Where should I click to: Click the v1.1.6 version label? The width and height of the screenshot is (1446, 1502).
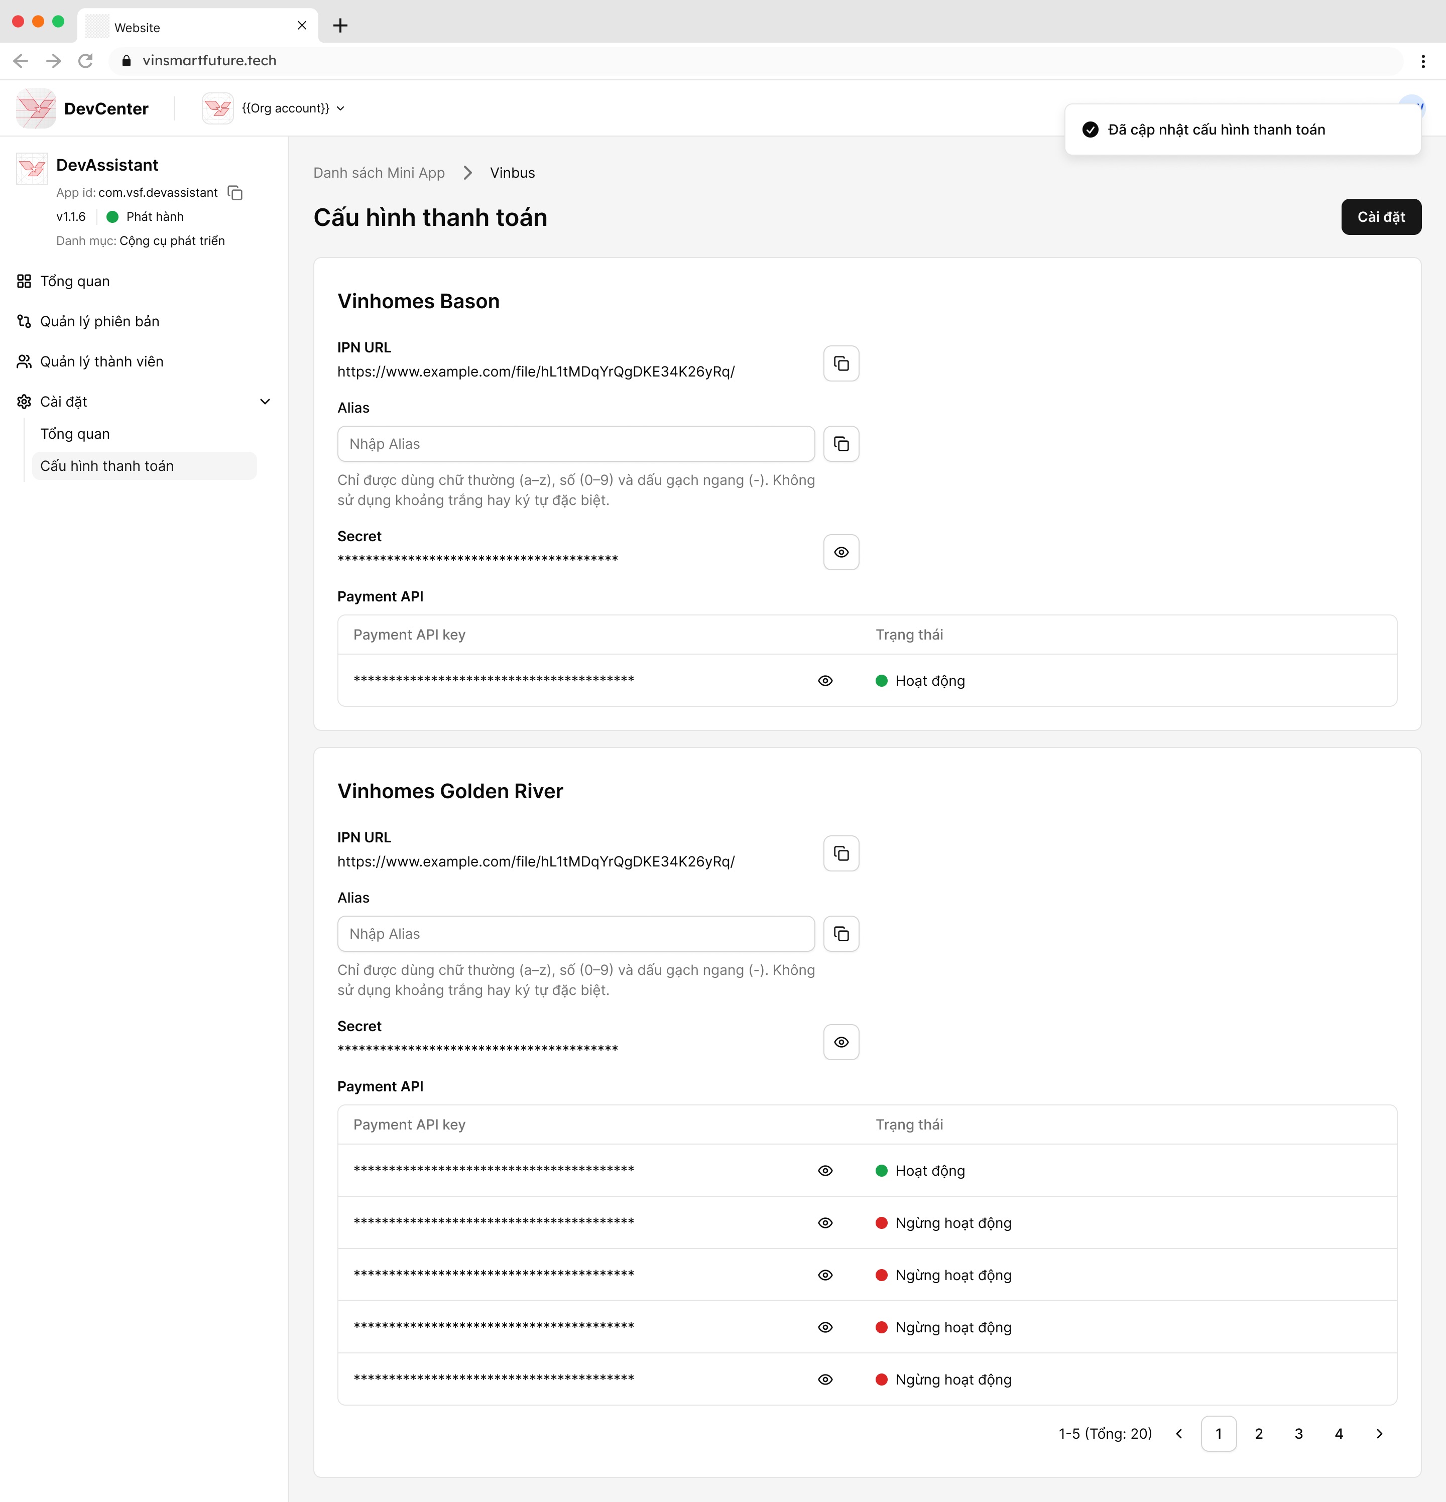tap(70, 217)
